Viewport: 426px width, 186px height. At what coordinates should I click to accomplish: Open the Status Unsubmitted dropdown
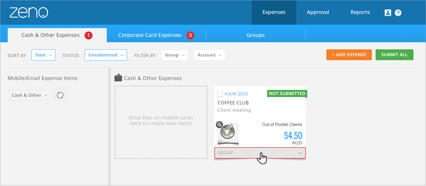[106, 55]
